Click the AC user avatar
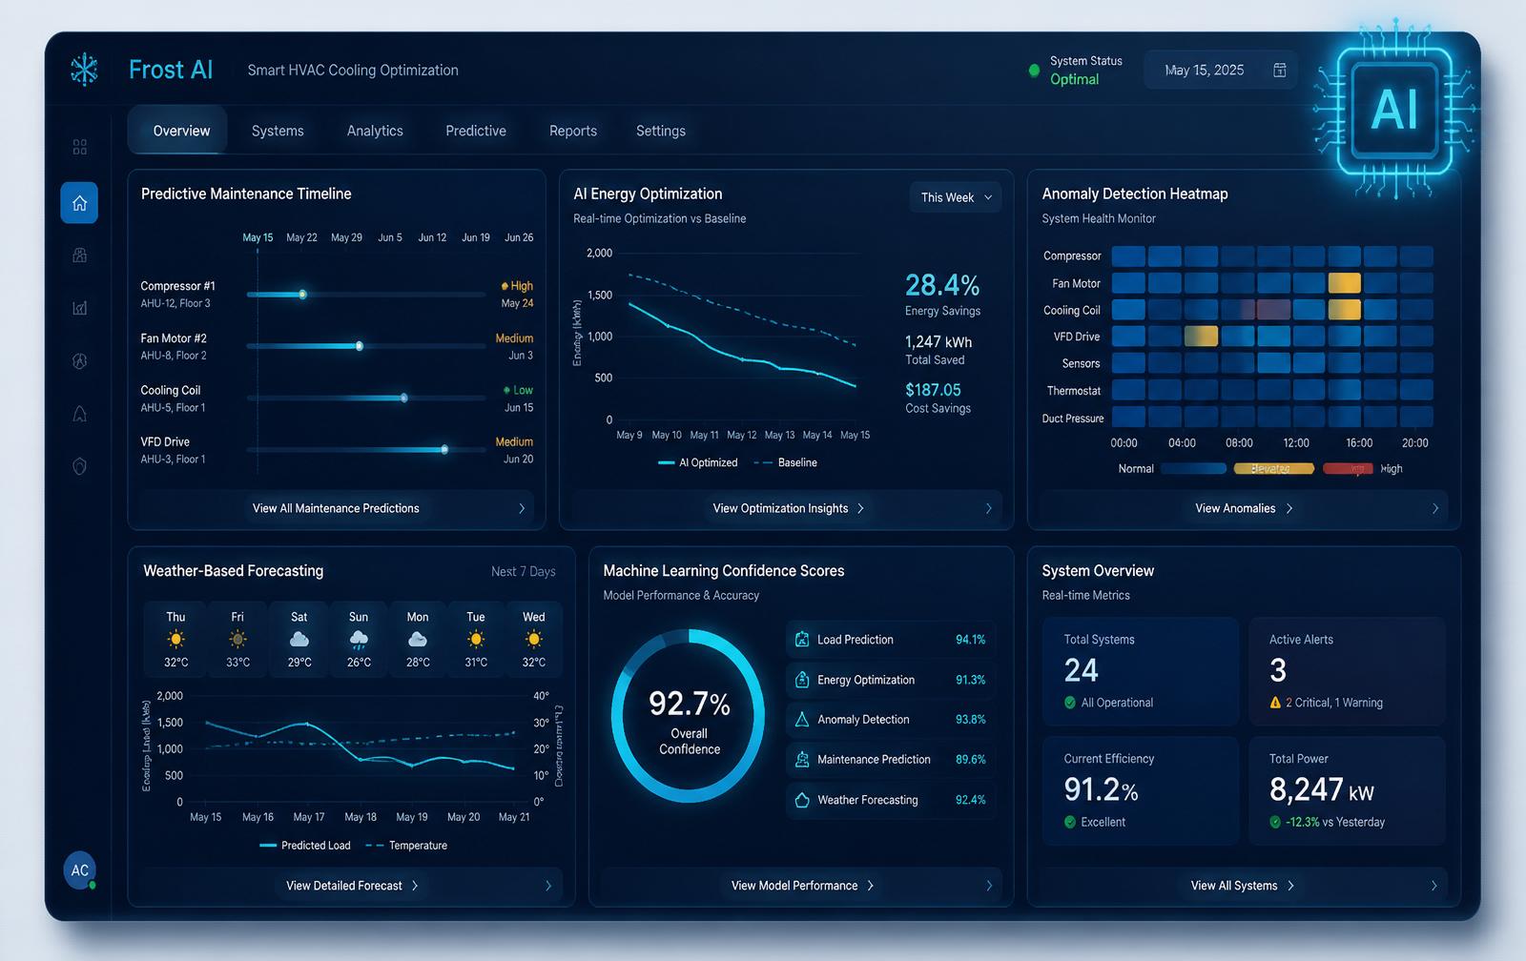Screen dimensions: 1526x961 [x=80, y=869]
